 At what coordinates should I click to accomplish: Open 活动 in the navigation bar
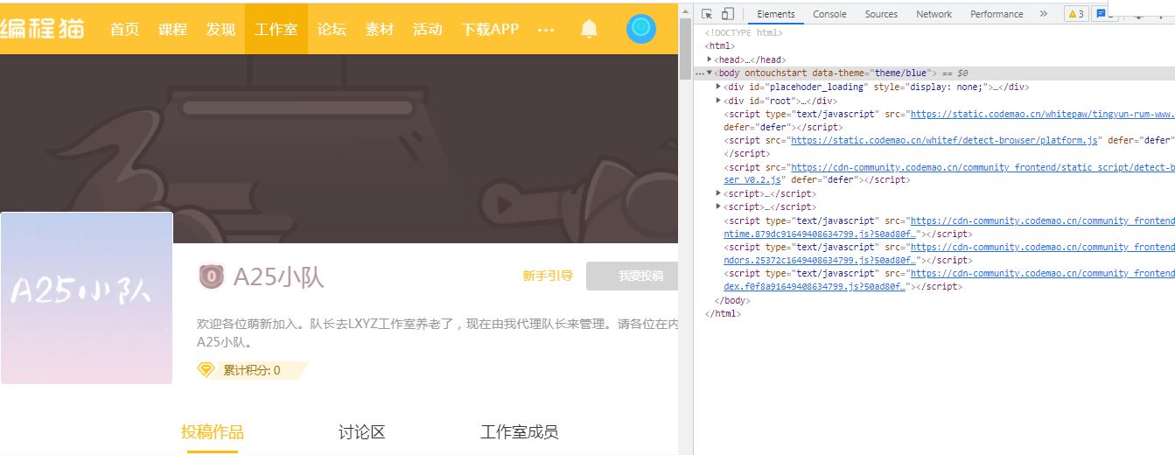click(428, 29)
